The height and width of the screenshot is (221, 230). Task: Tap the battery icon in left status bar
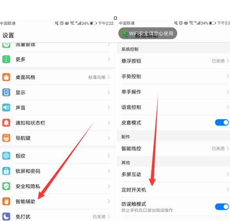[x=93, y=23]
